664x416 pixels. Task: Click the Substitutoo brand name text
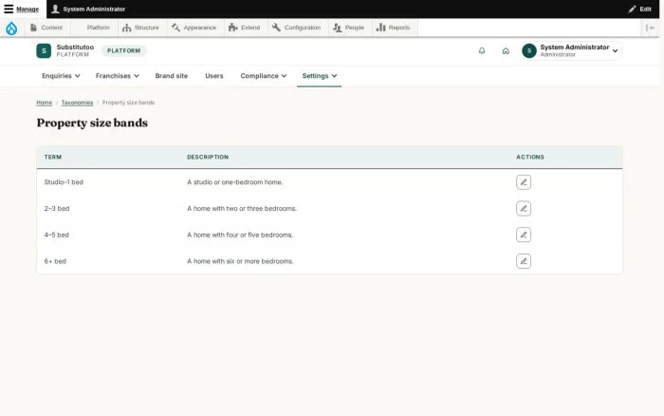(75, 47)
